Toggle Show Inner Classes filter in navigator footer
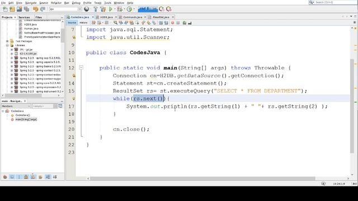This screenshot has width=358, height=201. point(33,177)
